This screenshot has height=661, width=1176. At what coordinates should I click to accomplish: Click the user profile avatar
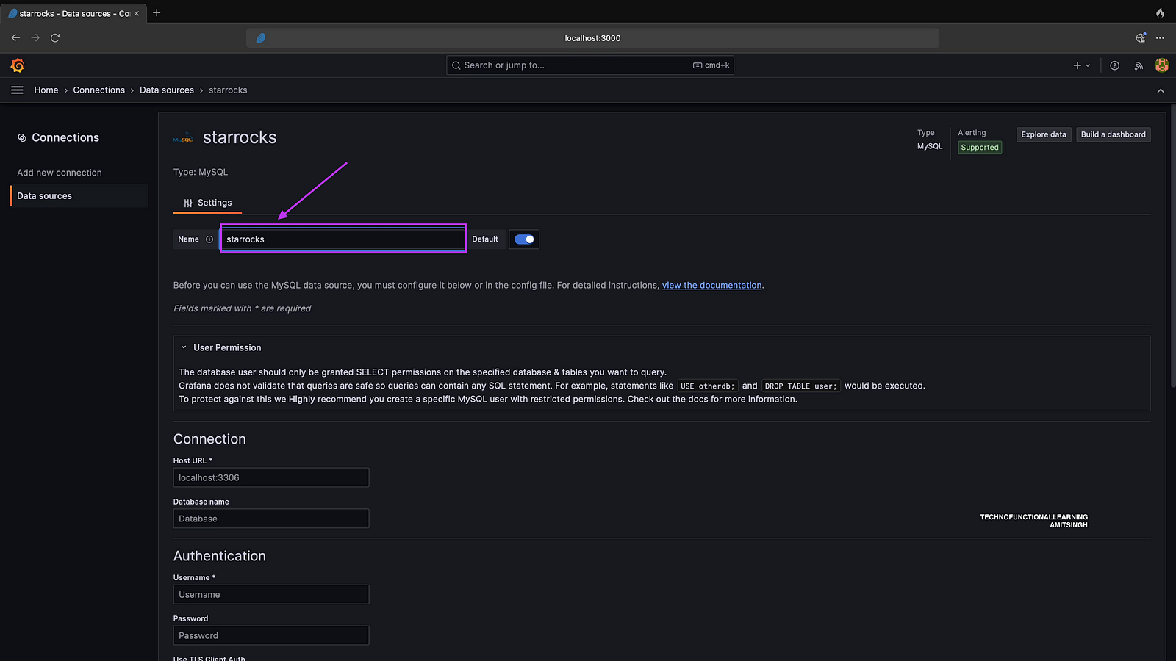point(1161,65)
